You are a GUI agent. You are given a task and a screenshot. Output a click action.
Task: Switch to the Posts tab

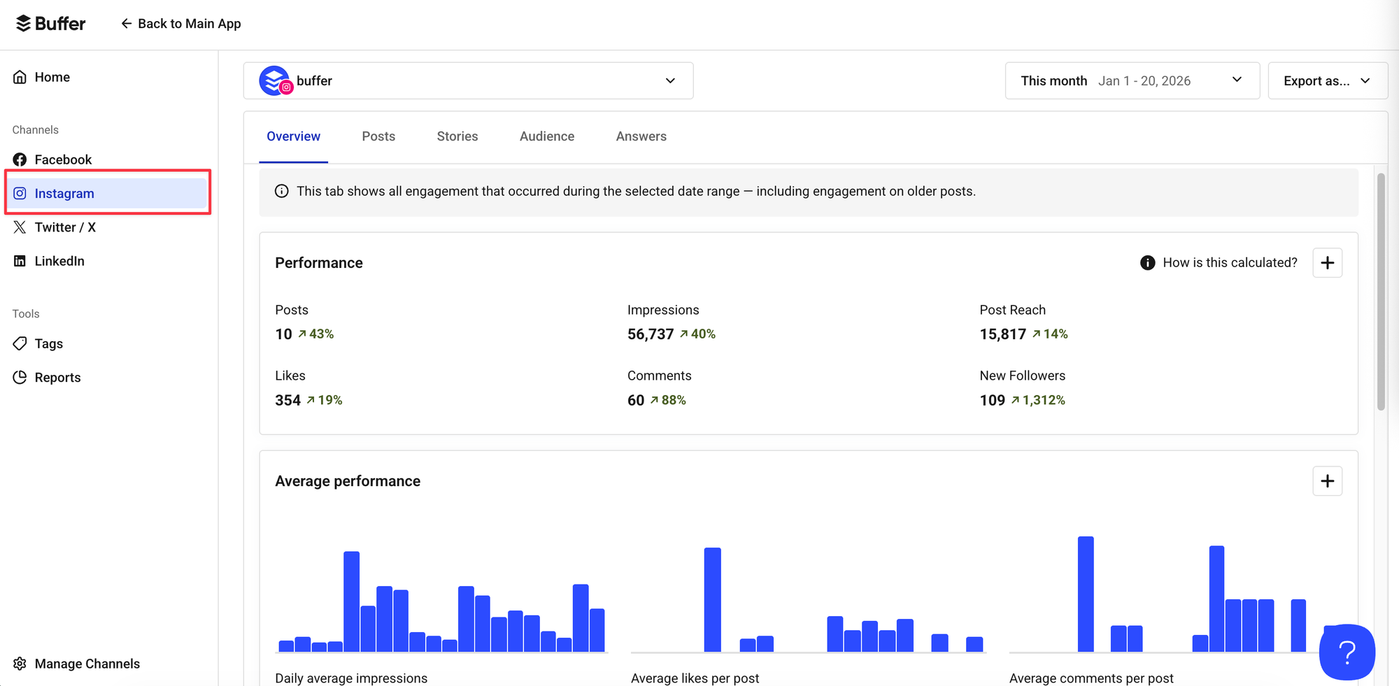point(378,136)
